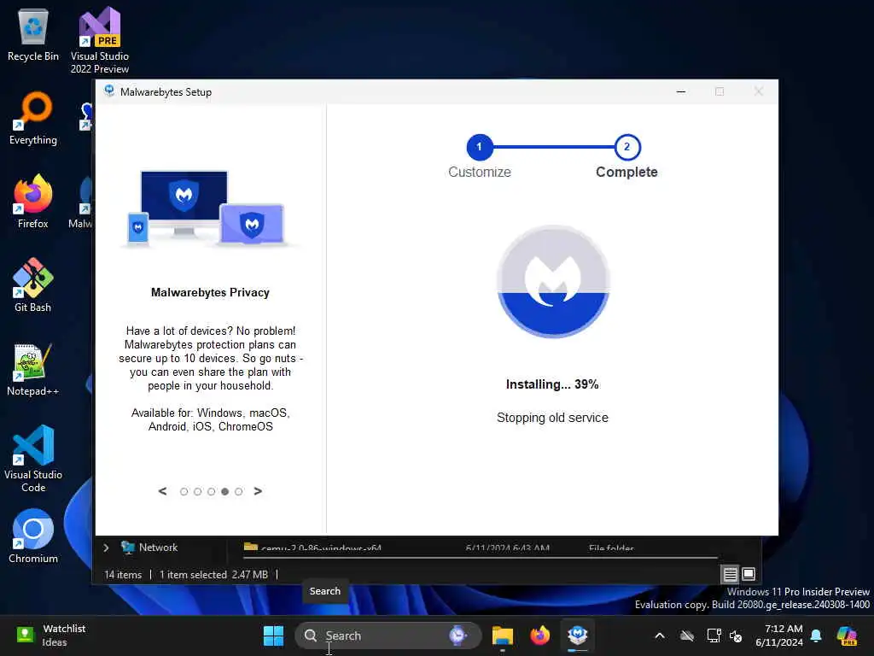Screen dimensions: 874x656
Task: Click "1 item selected 2.47 MB" status text
Action: (213, 575)
